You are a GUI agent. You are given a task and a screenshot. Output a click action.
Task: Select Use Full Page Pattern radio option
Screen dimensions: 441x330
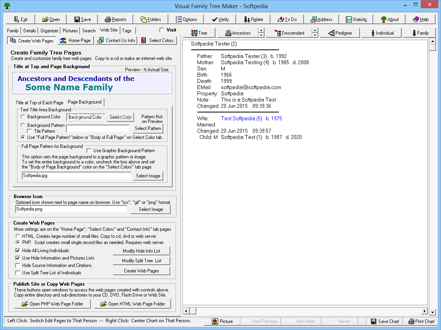23,137
